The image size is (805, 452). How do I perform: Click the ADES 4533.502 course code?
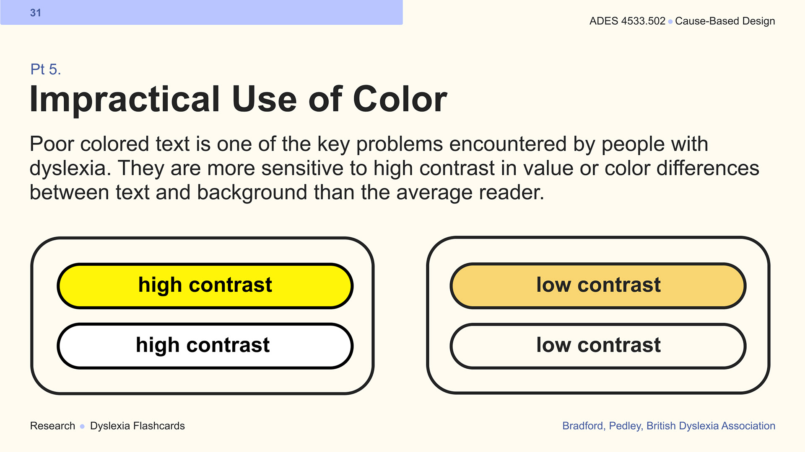pos(627,21)
